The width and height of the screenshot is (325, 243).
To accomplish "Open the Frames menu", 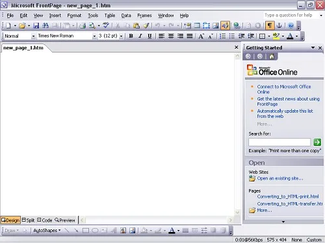I will tap(144, 16).
